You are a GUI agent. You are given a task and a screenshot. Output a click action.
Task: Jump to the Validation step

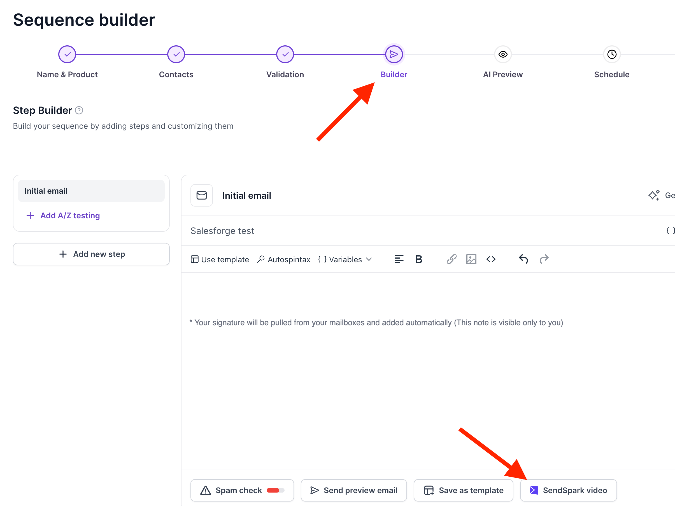coord(285,54)
